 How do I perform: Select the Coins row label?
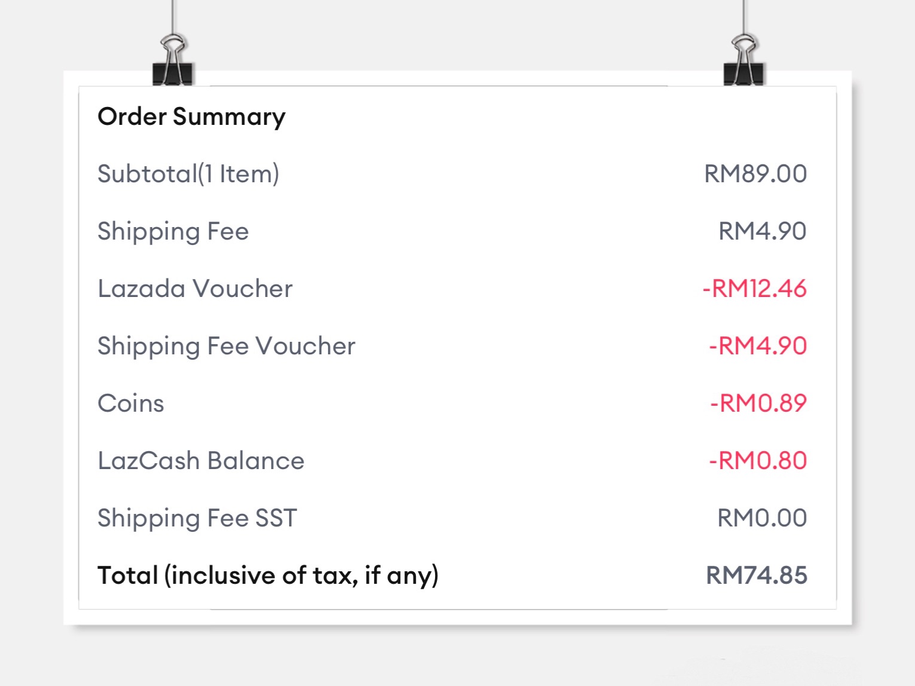click(x=131, y=403)
